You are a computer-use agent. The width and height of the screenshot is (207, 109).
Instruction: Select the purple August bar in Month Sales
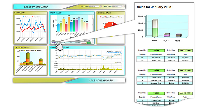(x=77, y=26)
